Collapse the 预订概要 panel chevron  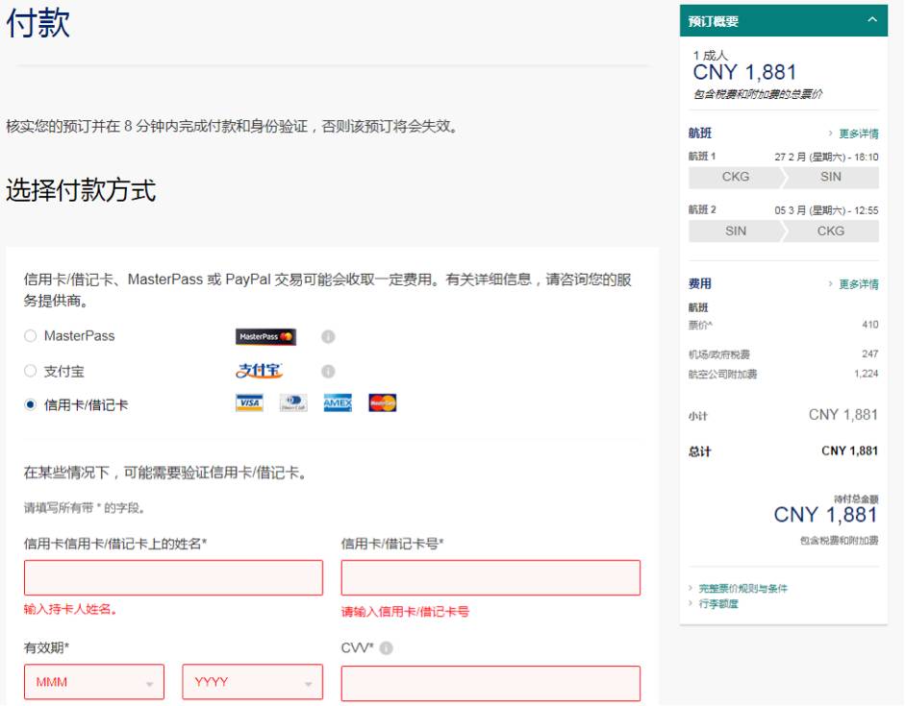coord(872,19)
